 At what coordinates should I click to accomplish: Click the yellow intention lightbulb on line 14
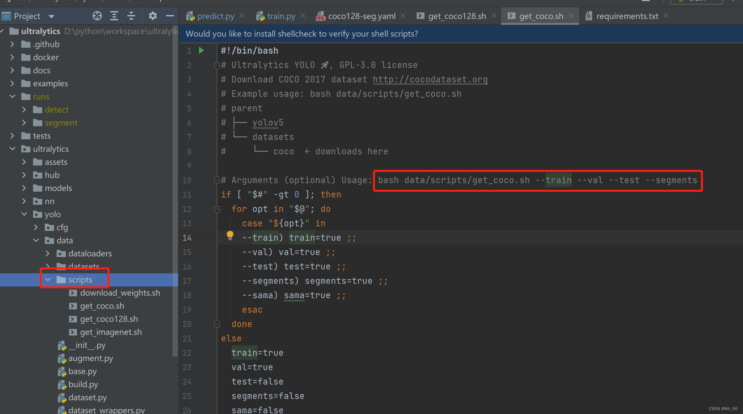coord(230,235)
